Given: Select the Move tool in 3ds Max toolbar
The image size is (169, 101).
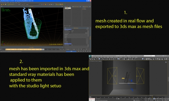Looking at the screenshot, I should [109, 59].
